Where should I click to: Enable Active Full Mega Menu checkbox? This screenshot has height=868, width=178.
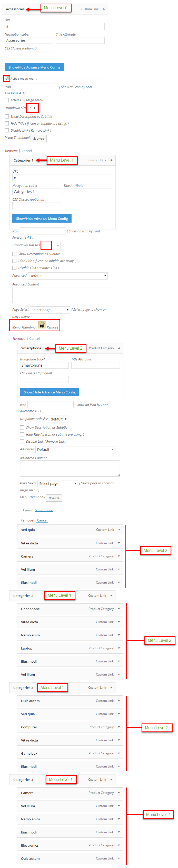(7, 100)
